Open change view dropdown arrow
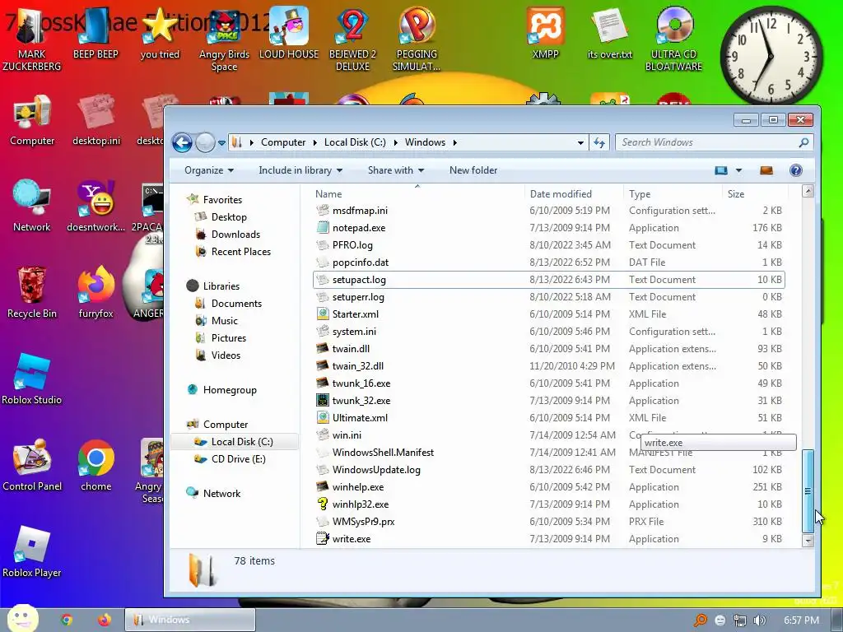The image size is (843, 632). (738, 170)
